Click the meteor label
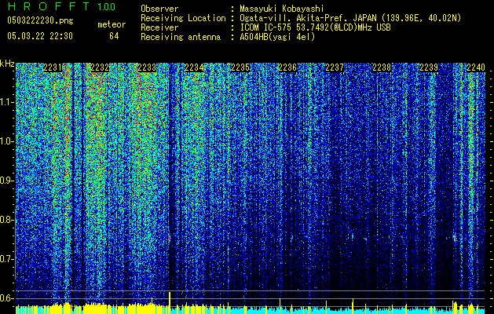494x314 pixels. (112, 24)
